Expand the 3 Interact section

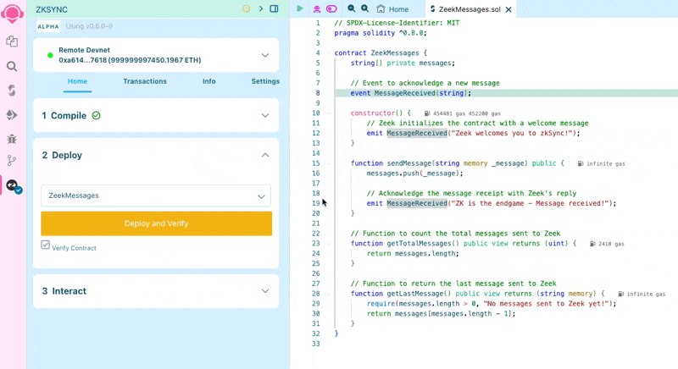265,291
